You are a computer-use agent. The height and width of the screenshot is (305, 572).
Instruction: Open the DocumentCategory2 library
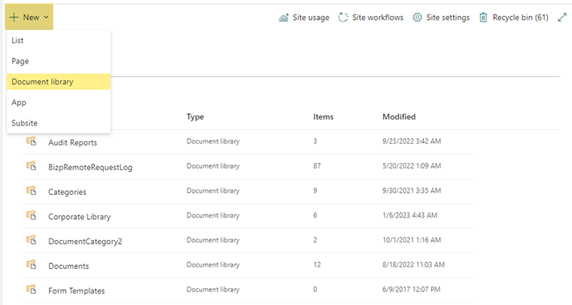coord(85,242)
